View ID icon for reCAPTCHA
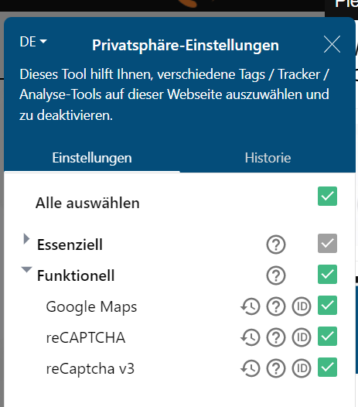Screen dimensions: 358x407 coord(302,337)
